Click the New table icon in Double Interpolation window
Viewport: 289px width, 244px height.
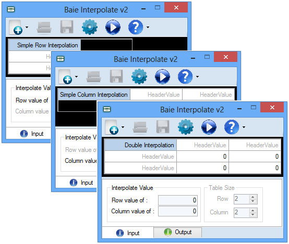click(x=112, y=127)
